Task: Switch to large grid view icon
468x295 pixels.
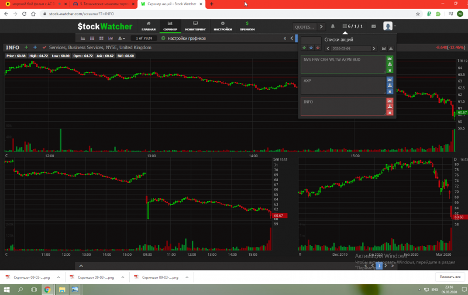Action: click(x=101, y=38)
